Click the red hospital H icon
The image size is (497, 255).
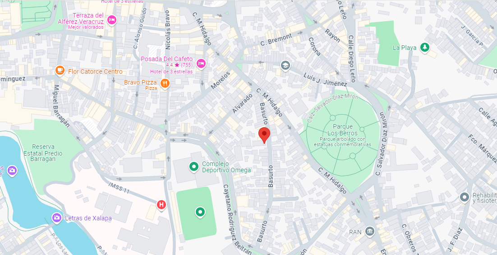161,205
